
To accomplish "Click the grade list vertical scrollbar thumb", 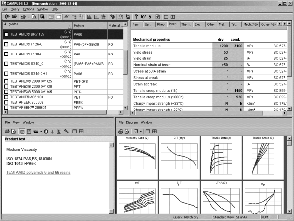I will (125, 62).
